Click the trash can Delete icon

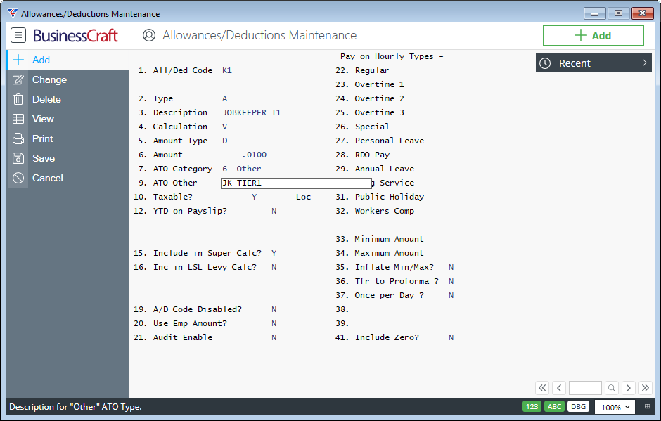point(18,100)
